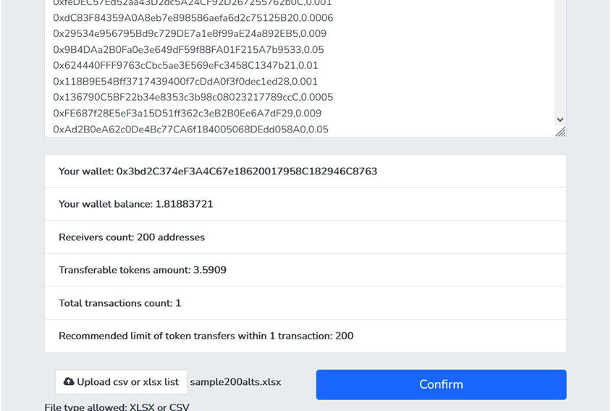Viewport: 611px width, 411px height.
Task: Click address line starting with 0x9B4DAa
Action: (x=189, y=49)
